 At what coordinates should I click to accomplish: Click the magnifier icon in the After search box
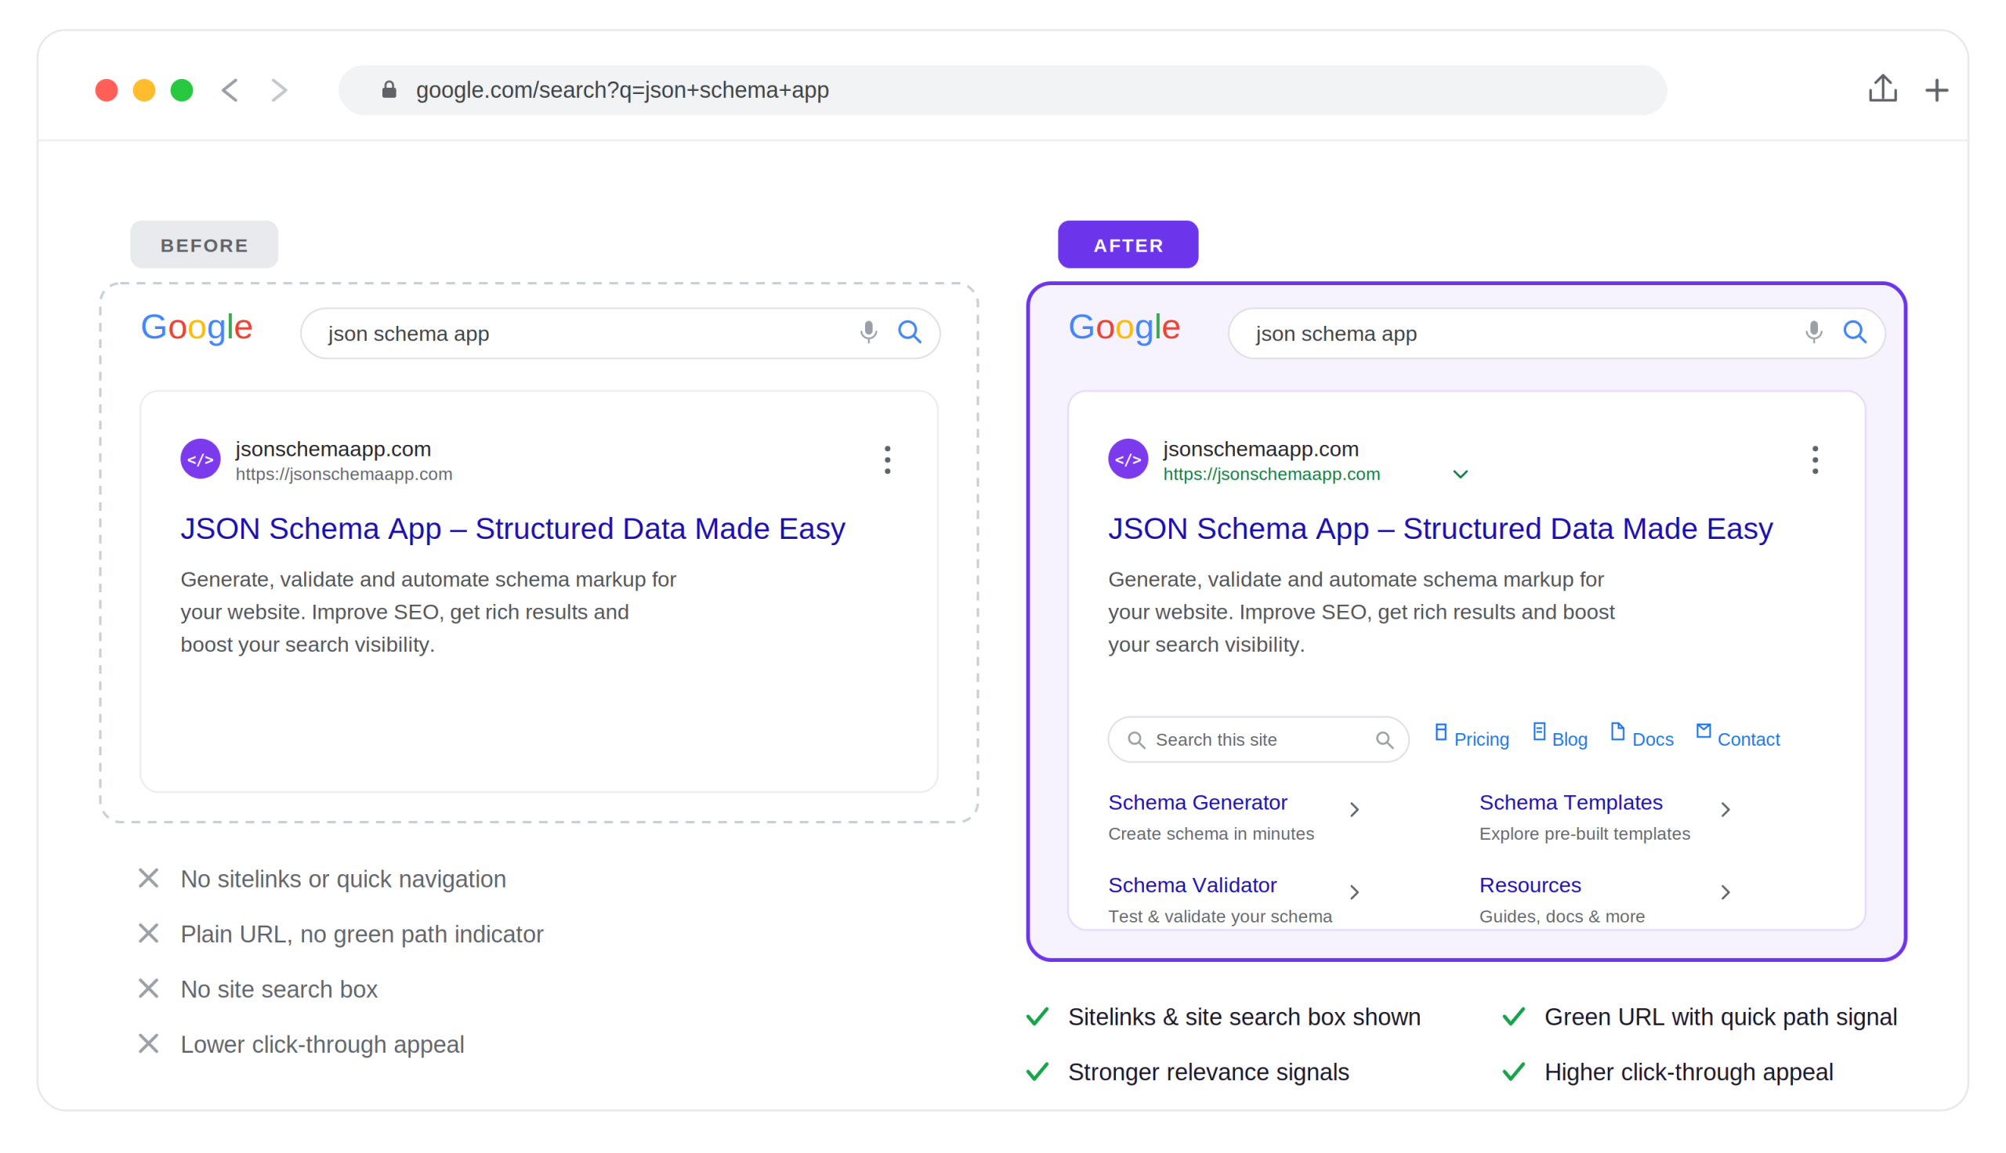1854,332
